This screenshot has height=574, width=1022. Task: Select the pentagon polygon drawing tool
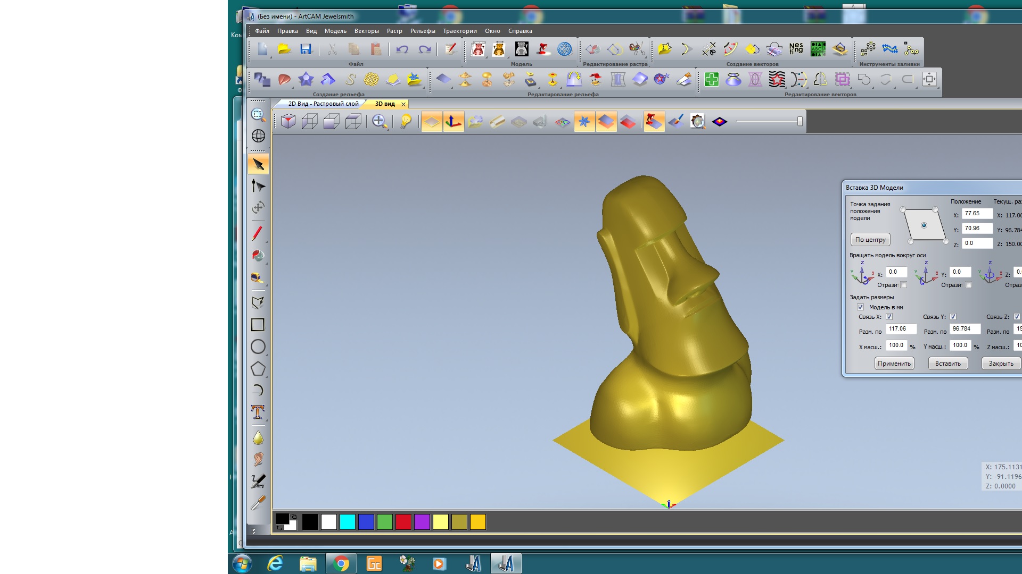(x=258, y=369)
